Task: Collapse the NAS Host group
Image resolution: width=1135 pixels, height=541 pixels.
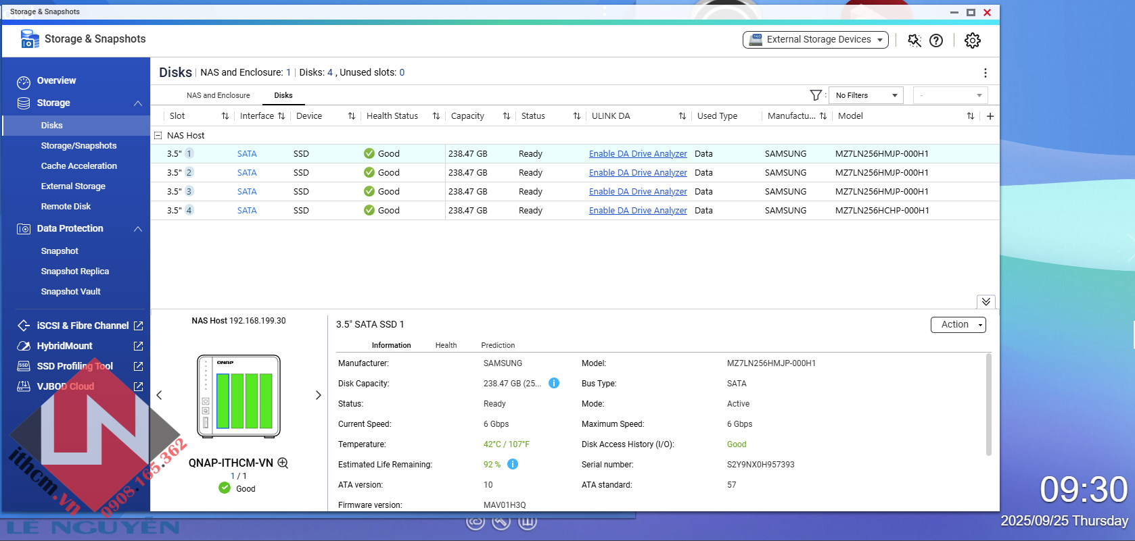Action: (x=158, y=135)
